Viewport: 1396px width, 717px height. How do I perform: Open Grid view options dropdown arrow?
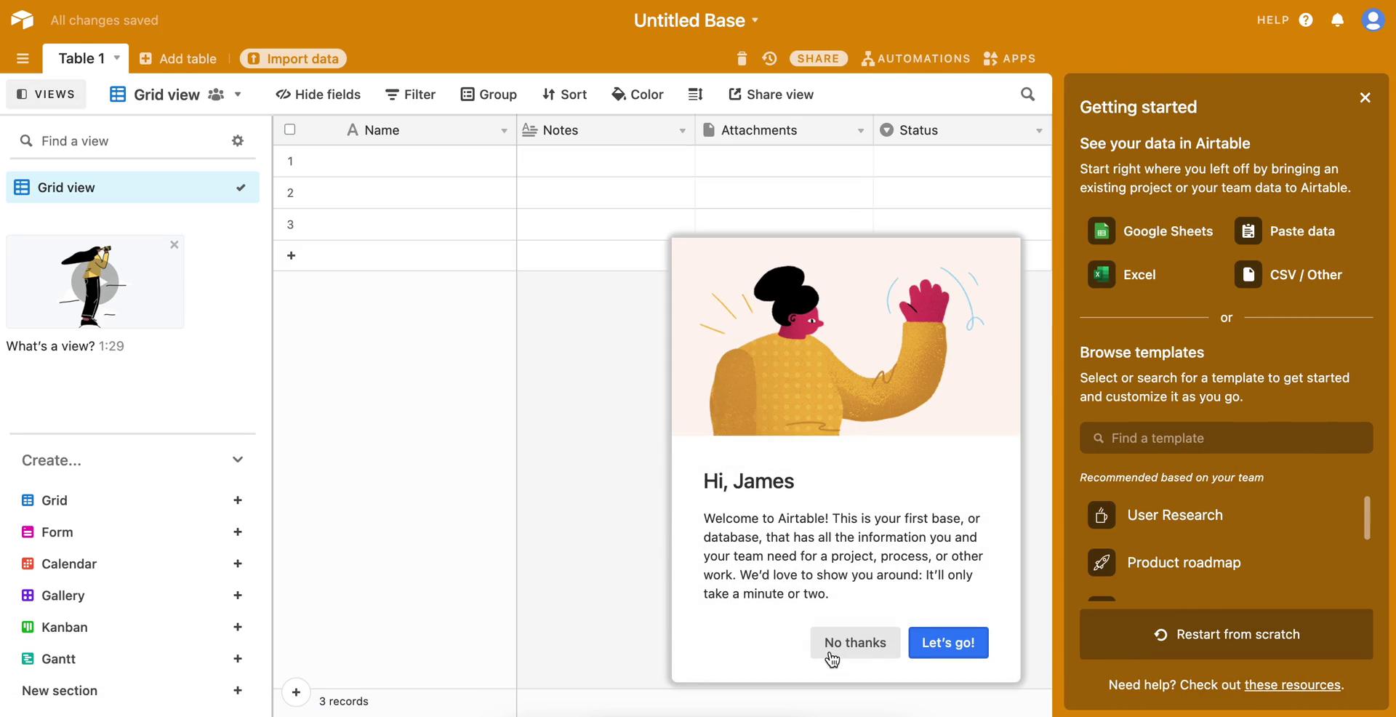[x=238, y=95]
